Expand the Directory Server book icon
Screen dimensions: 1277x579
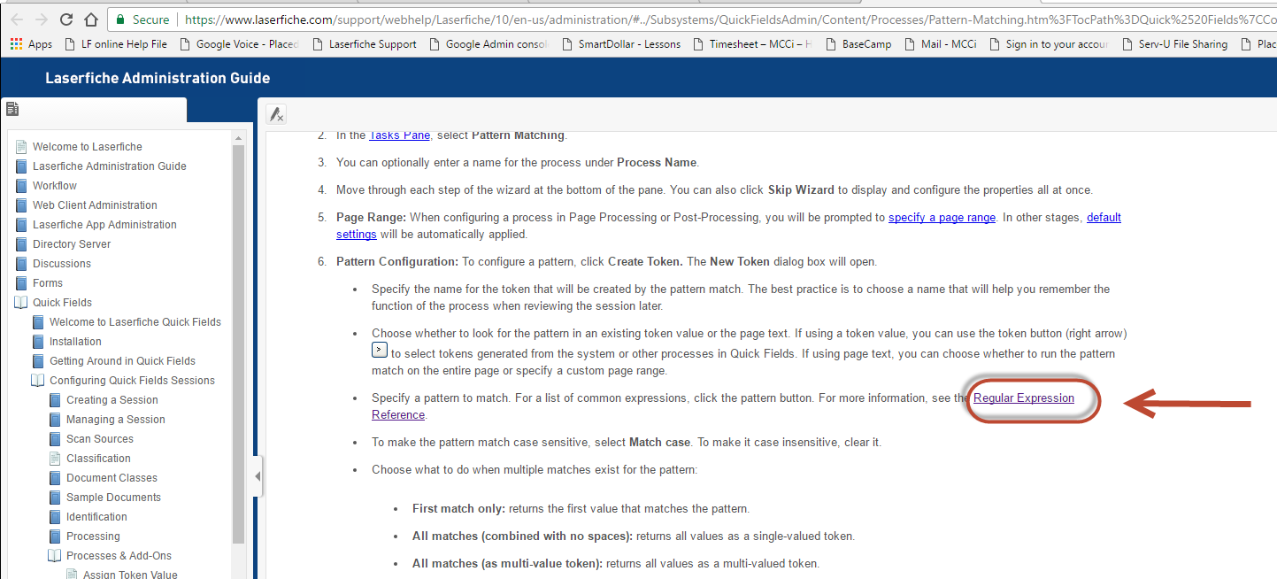coord(21,244)
